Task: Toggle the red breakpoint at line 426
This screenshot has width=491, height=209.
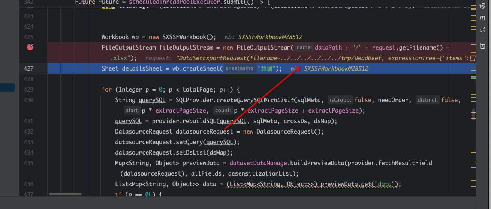Action: tap(30, 47)
